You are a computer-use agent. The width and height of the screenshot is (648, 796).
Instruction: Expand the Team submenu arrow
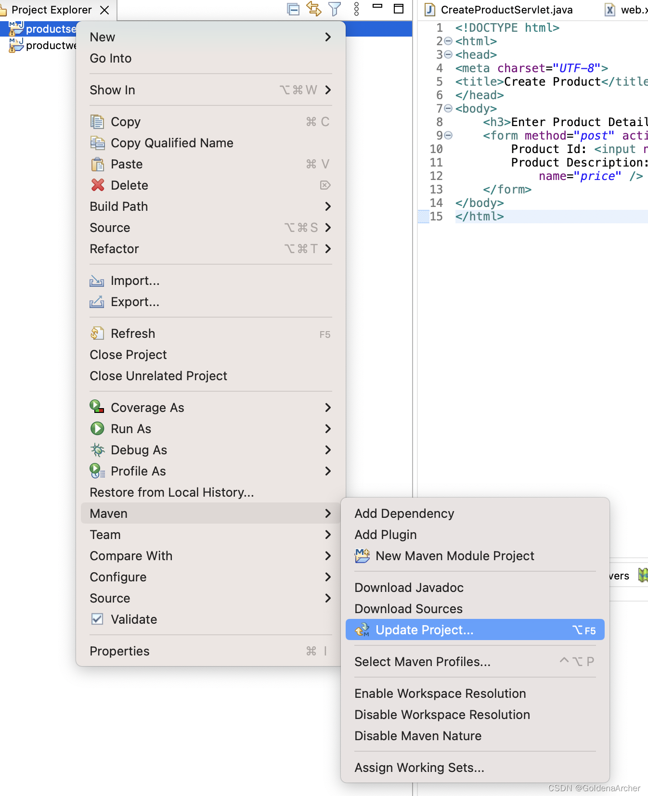pos(328,535)
